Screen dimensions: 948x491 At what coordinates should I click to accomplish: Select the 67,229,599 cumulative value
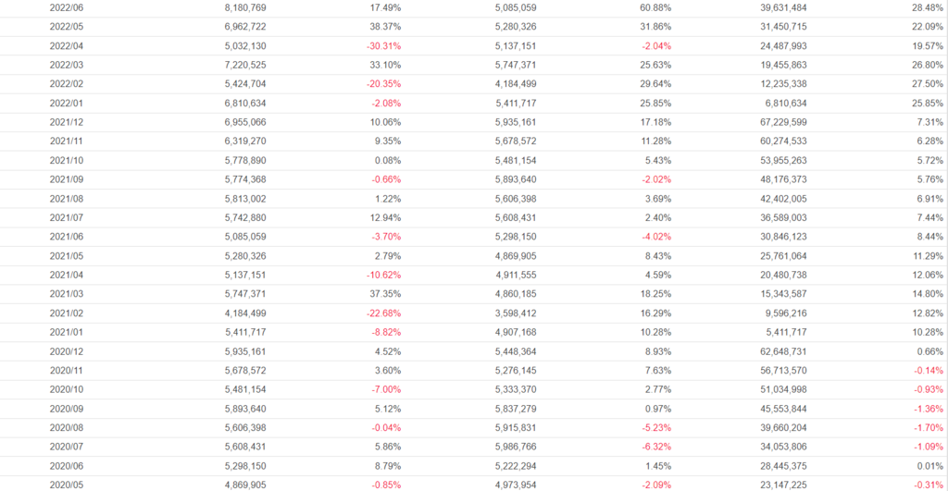click(x=781, y=122)
